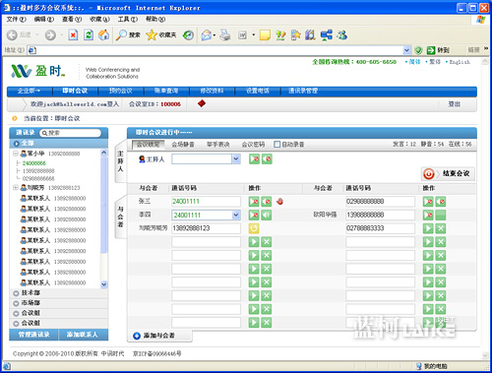The height and width of the screenshot is (373, 492).
Task: Click the plus icon for 添加与会者
Action: (x=137, y=336)
